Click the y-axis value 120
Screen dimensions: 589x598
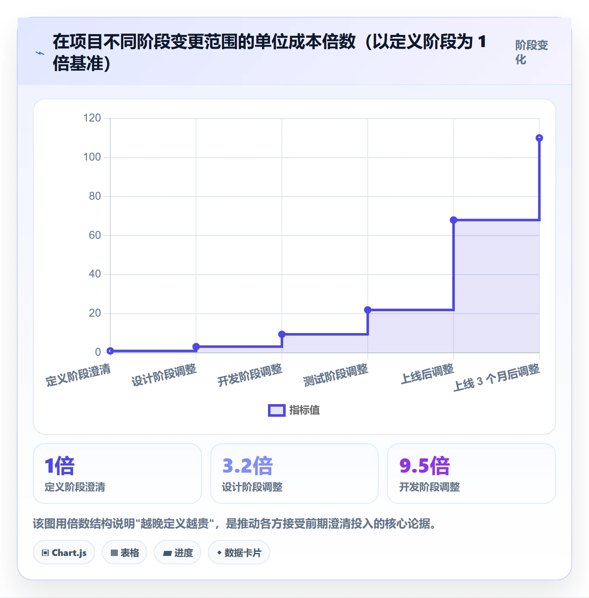[92, 118]
